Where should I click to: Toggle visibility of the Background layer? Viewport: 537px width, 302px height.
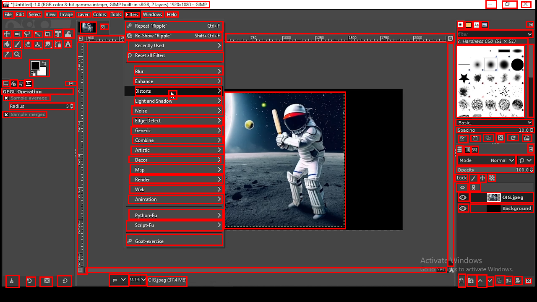pyautogui.click(x=463, y=208)
